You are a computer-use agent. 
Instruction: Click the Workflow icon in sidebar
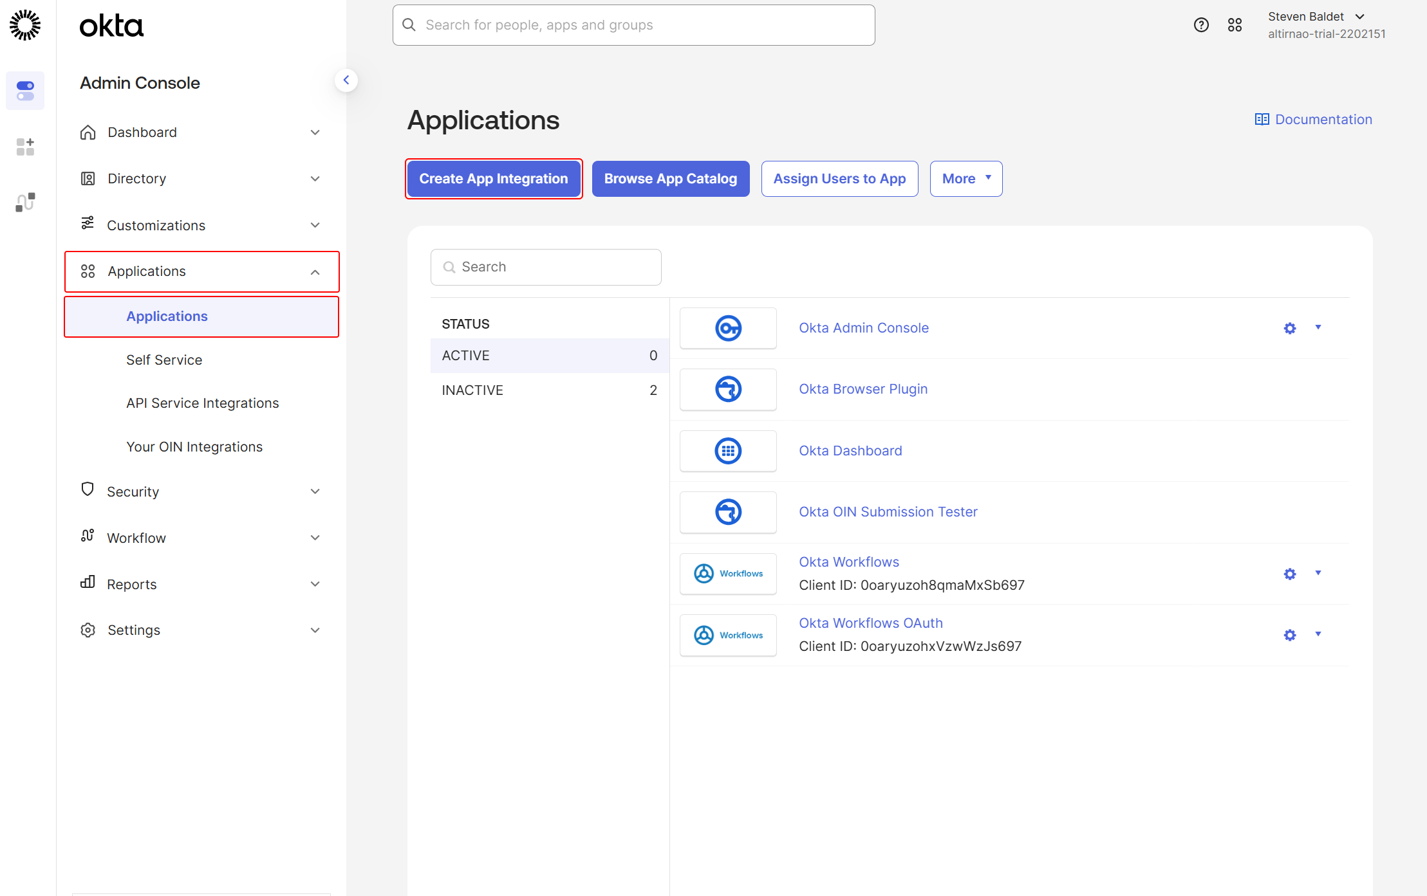[88, 536]
